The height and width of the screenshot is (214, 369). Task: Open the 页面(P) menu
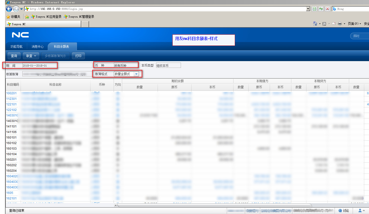coord(354,24)
